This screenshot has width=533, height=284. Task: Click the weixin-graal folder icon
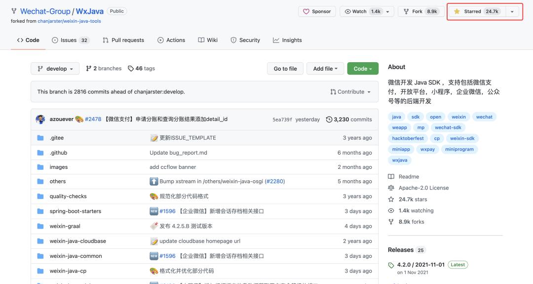(x=40, y=226)
